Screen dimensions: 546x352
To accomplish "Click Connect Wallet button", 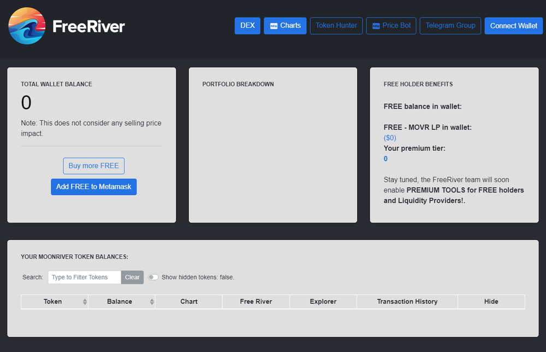I will 514,26.
